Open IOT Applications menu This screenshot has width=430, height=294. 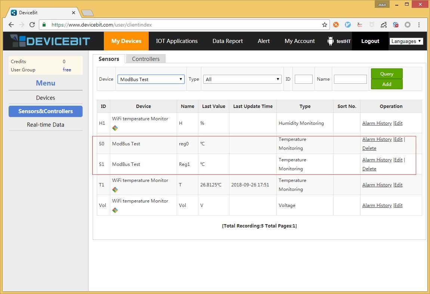(x=177, y=41)
